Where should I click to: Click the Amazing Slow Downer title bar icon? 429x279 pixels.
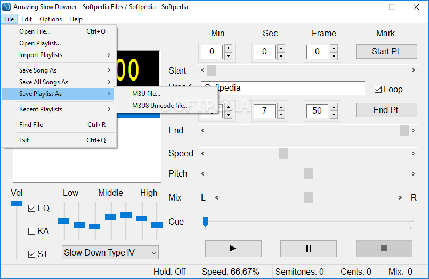(x=6, y=7)
